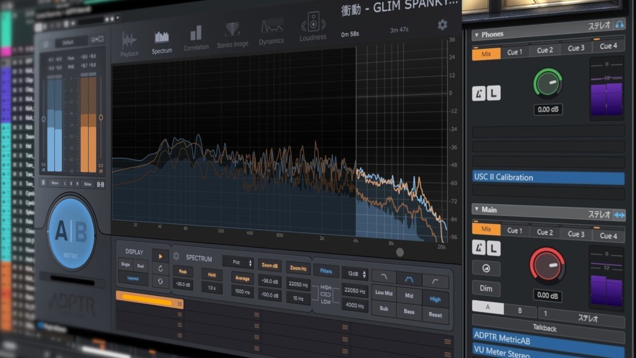Click the round handle below the frequency axis
Image resolution: width=636 pixels, height=358 pixels.
400,252
